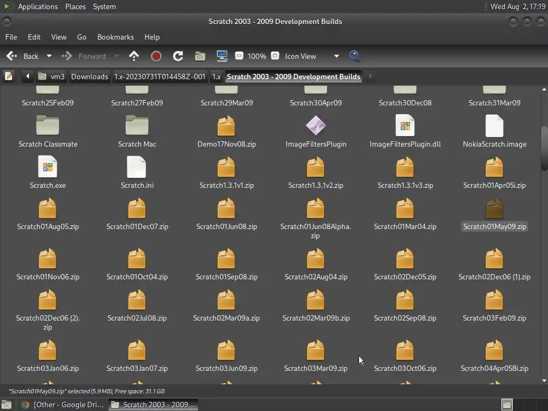
Task: Select the Scratch Mac folder
Action: click(137, 132)
